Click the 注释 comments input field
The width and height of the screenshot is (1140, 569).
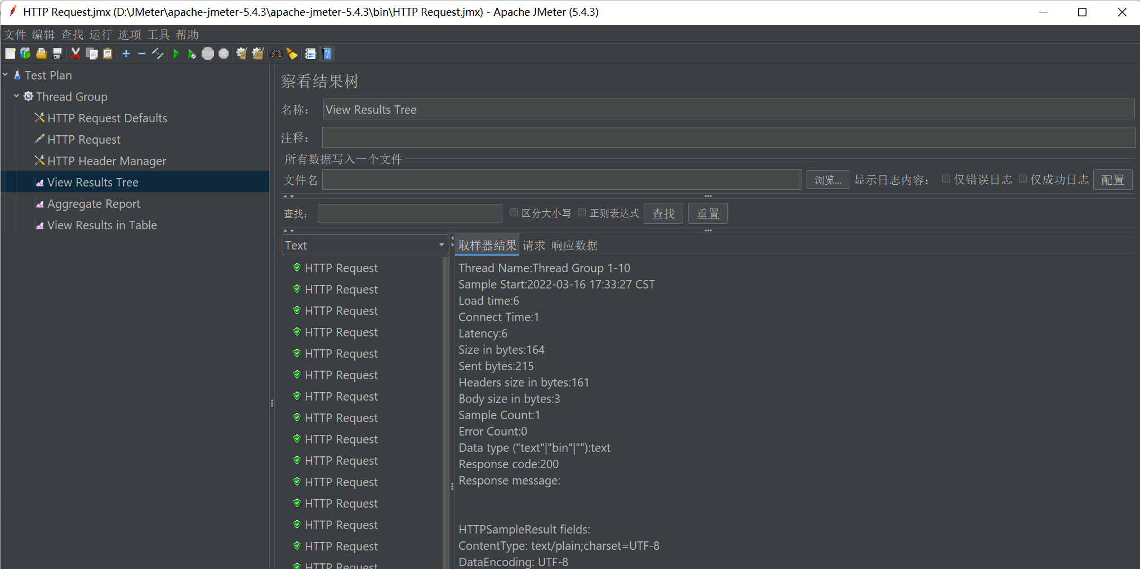click(x=729, y=137)
